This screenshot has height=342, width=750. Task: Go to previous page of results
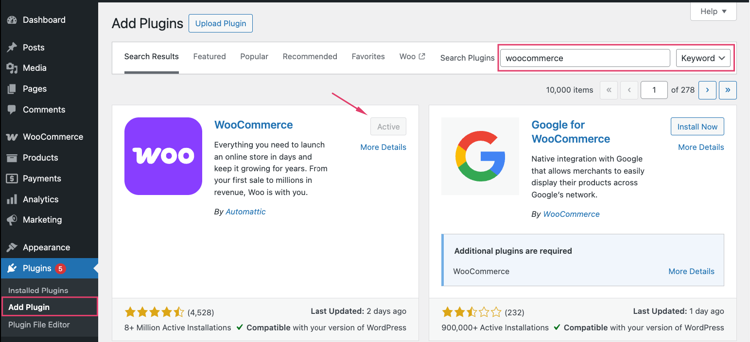pyautogui.click(x=629, y=90)
